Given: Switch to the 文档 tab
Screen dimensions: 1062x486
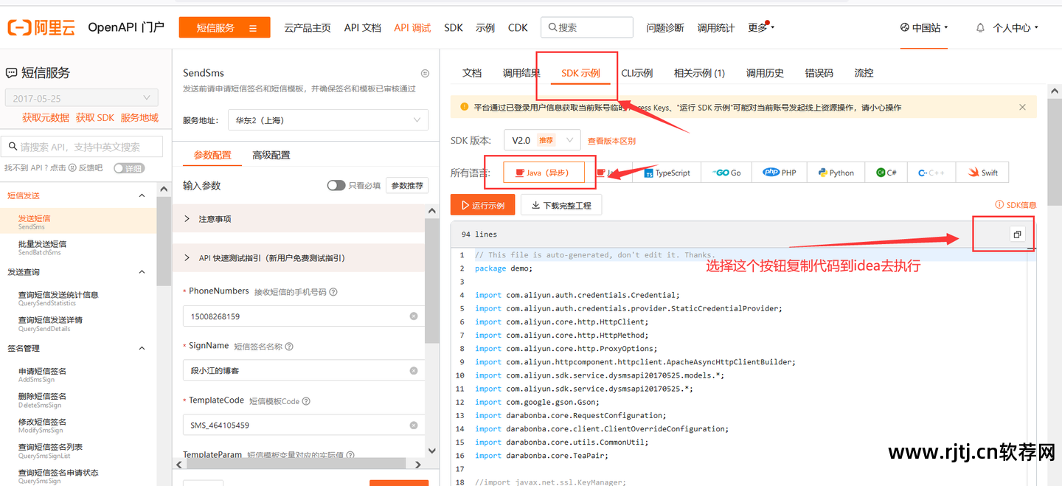Looking at the screenshot, I should pos(472,73).
